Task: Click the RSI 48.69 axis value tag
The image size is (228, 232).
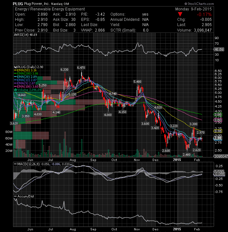Action: click(x=219, y=49)
